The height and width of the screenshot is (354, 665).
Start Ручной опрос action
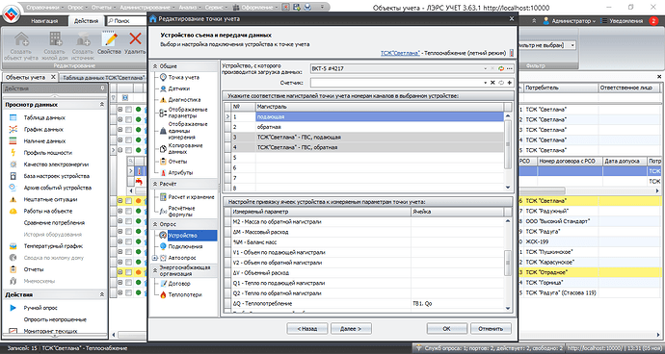pyautogui.click(x=40, y=308)
